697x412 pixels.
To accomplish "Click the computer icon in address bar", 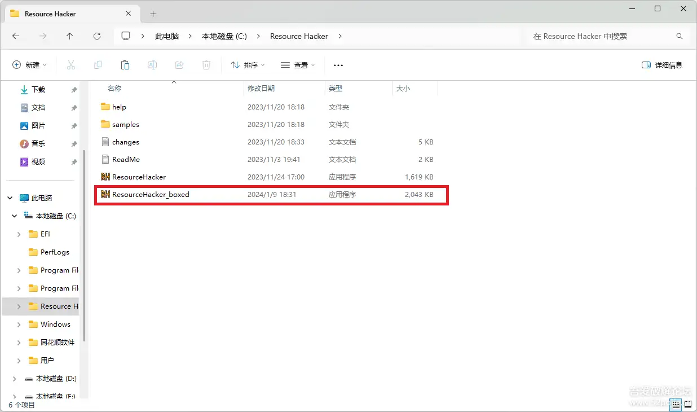I will (126, 36).
